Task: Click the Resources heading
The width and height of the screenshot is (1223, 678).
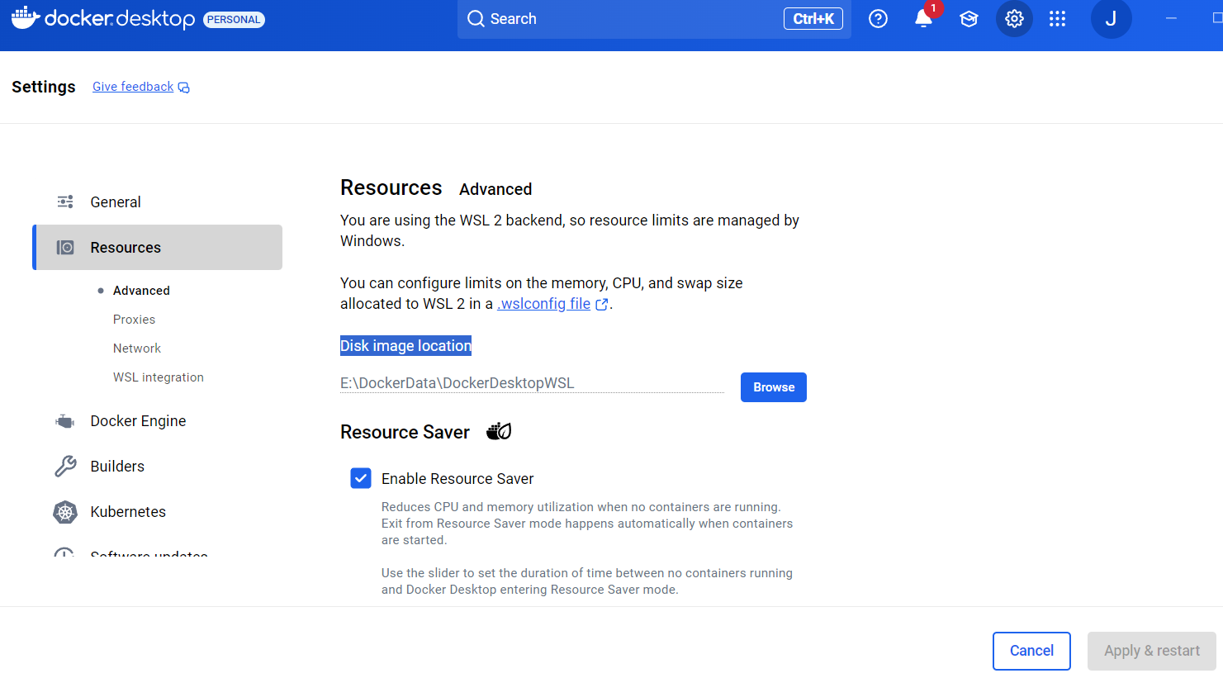Action: click(391, 187)
